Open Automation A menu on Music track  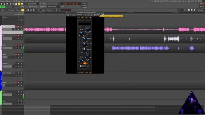tap(19, 85)
